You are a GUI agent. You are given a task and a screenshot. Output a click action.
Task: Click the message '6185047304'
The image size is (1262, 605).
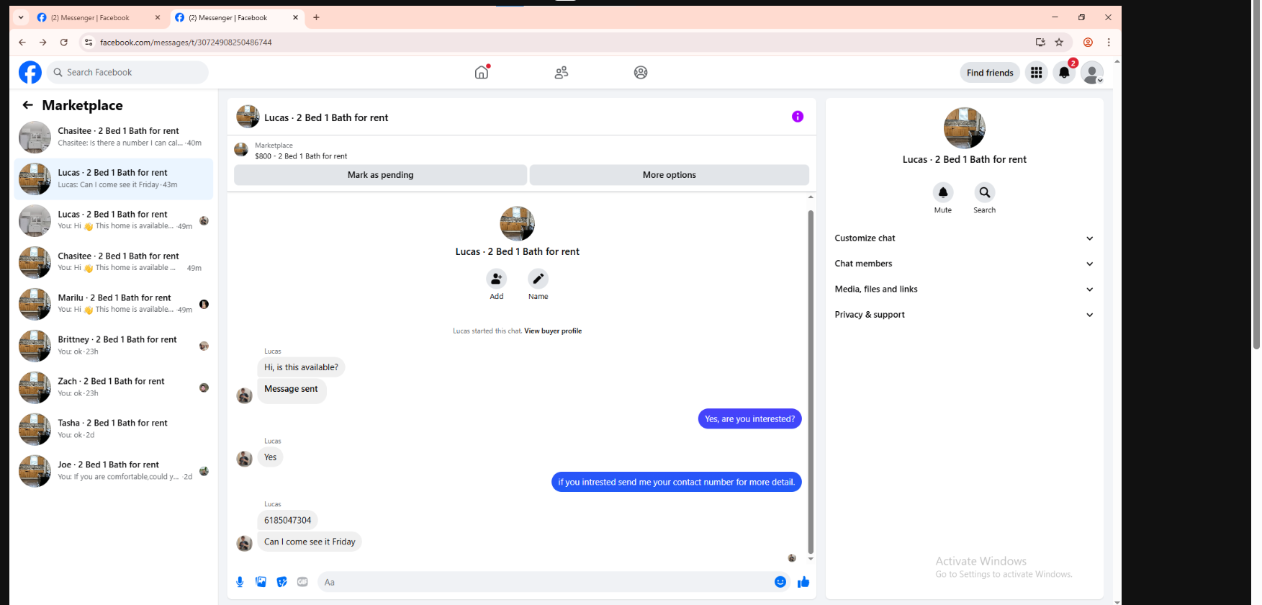point(288,520)
